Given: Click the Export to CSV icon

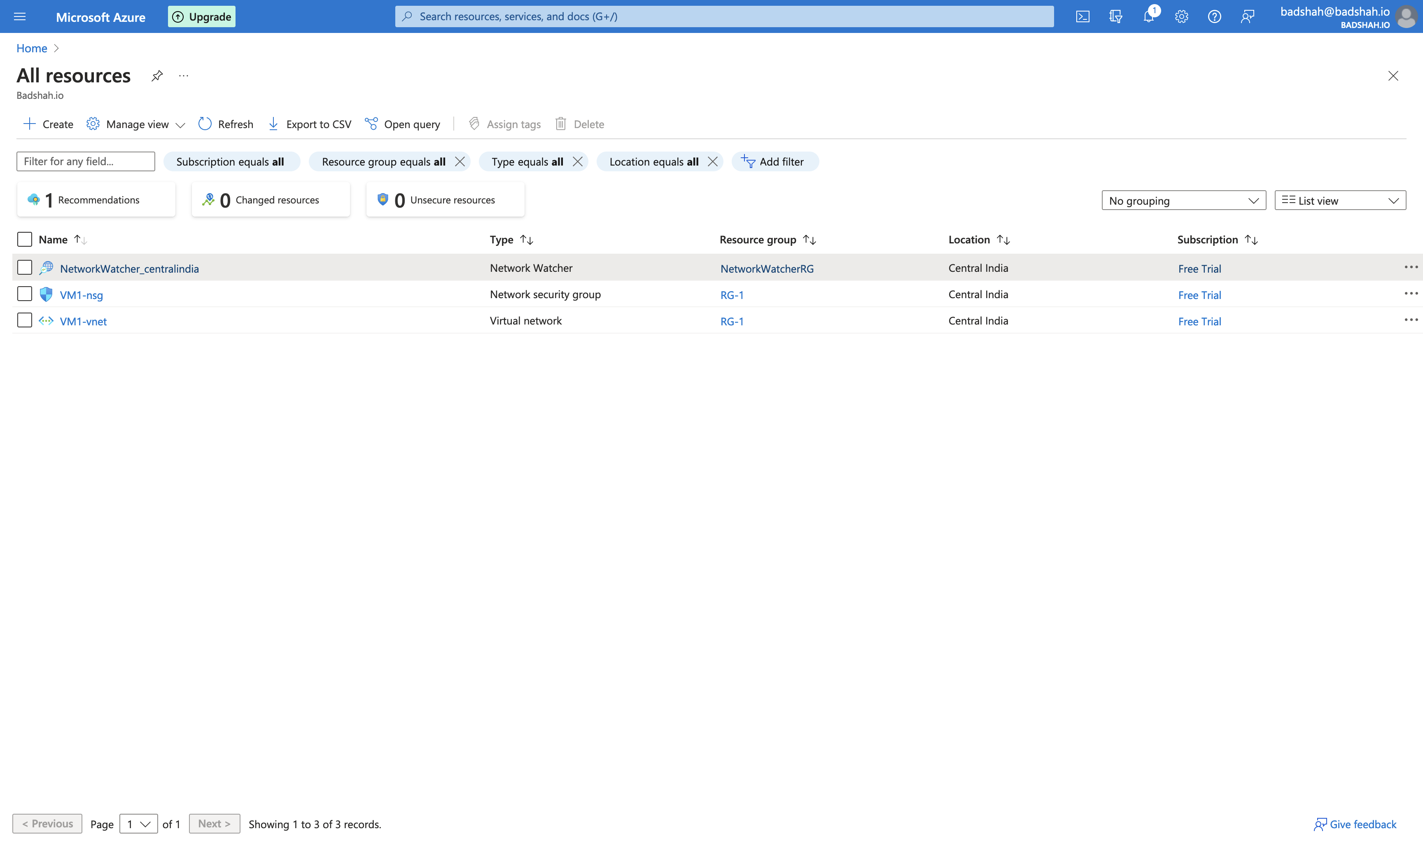Looking at the screenshot, I should tap(273, 124).
